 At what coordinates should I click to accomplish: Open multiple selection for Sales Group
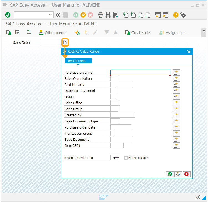point(176,109)
